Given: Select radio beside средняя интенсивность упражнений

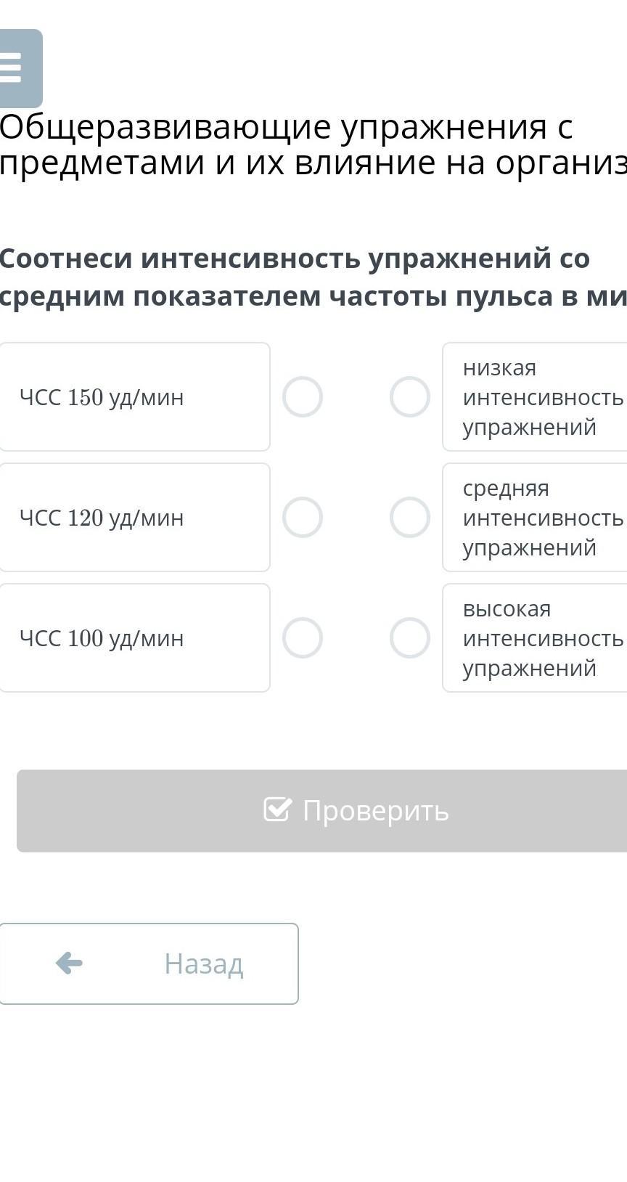Looking at the screenshot, I should (410, 517).
